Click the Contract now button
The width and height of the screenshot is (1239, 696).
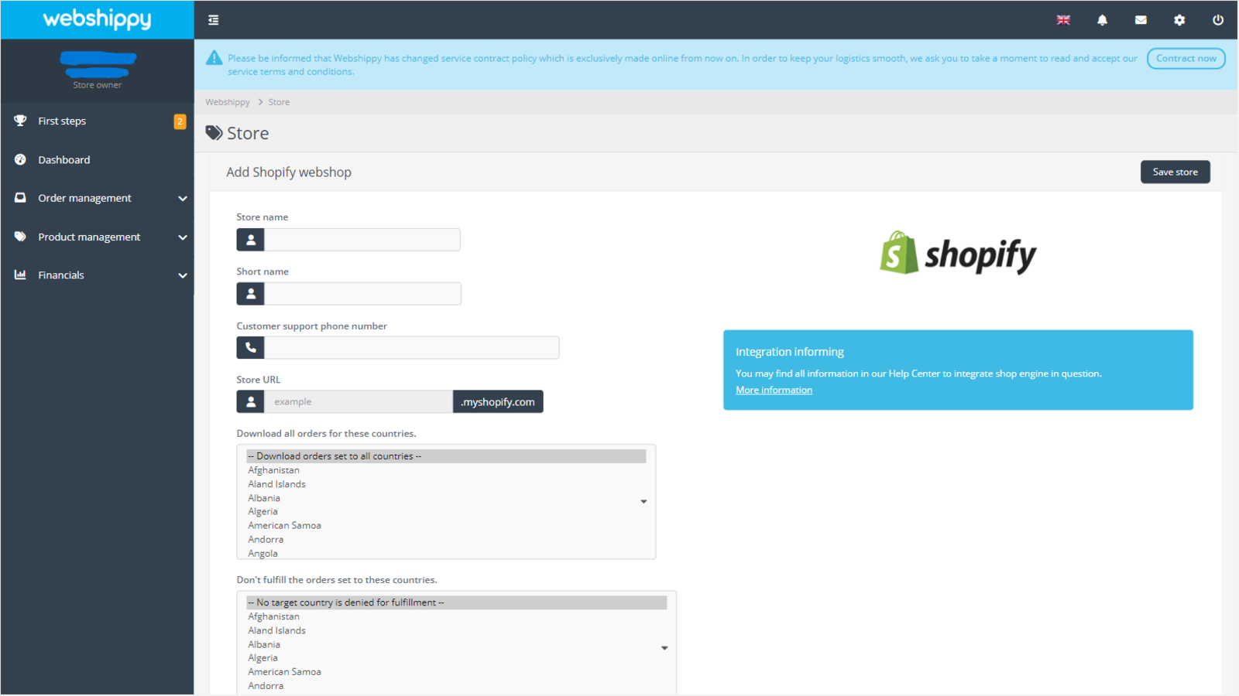tap(1186, 58)
